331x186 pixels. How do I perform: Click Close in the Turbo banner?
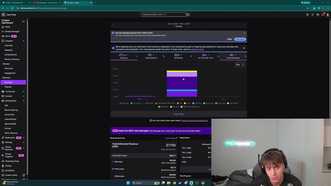tap(230, 39)
